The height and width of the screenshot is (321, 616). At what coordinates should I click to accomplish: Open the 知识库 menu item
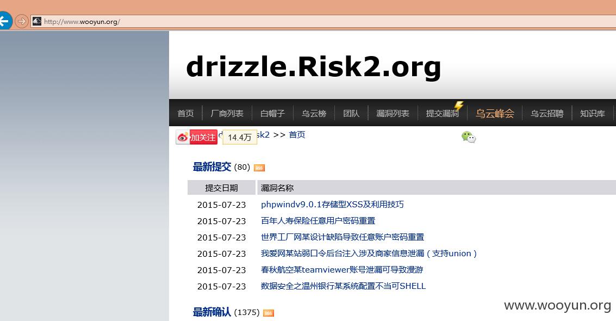[593, 114]
